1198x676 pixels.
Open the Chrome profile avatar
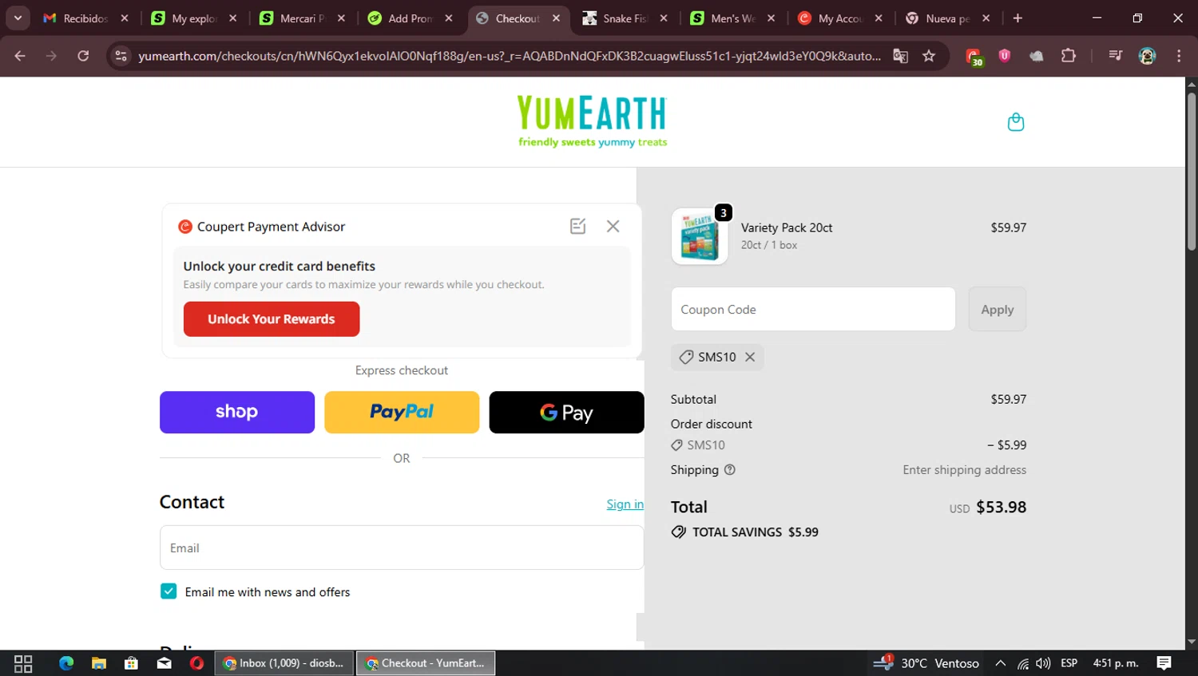[x=1147, y=56]
